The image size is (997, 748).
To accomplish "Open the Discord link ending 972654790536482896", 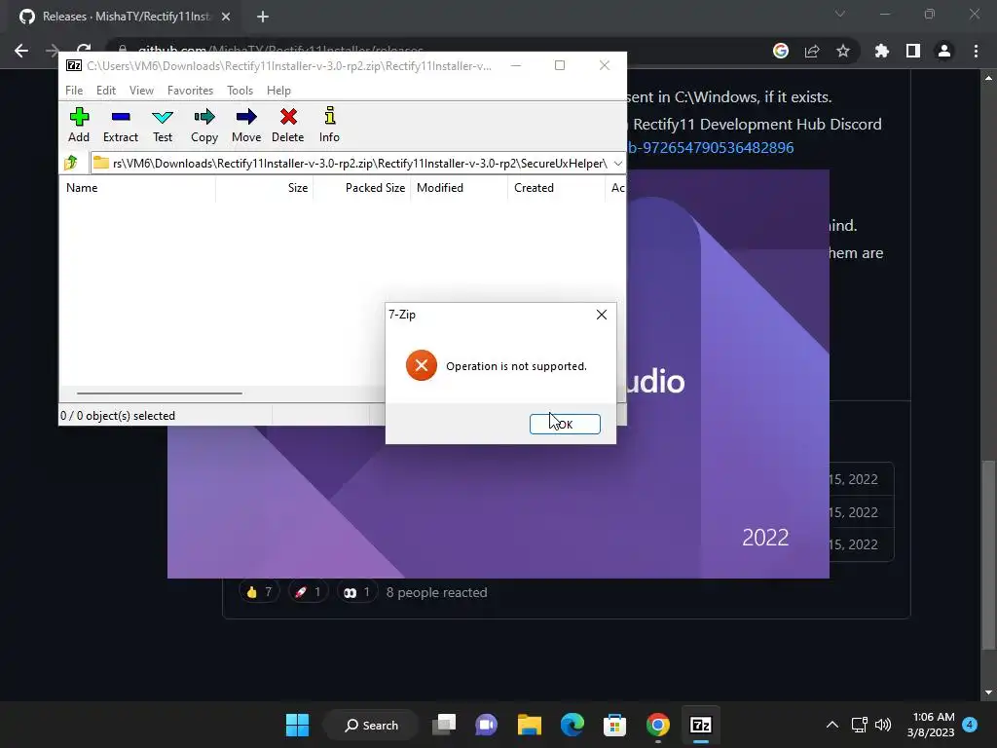I will click(710, 148).
